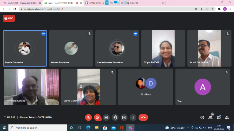Click the Present now screen-share icon
Viewport: 234px width, 131px height.
pyautogui.click(x=124, y=118)
